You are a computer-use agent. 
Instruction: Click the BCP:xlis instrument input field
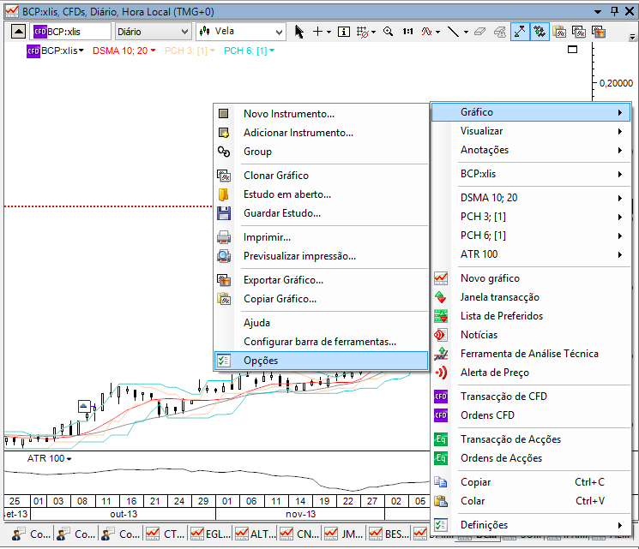pyautogui.click(x=71, y=32)
